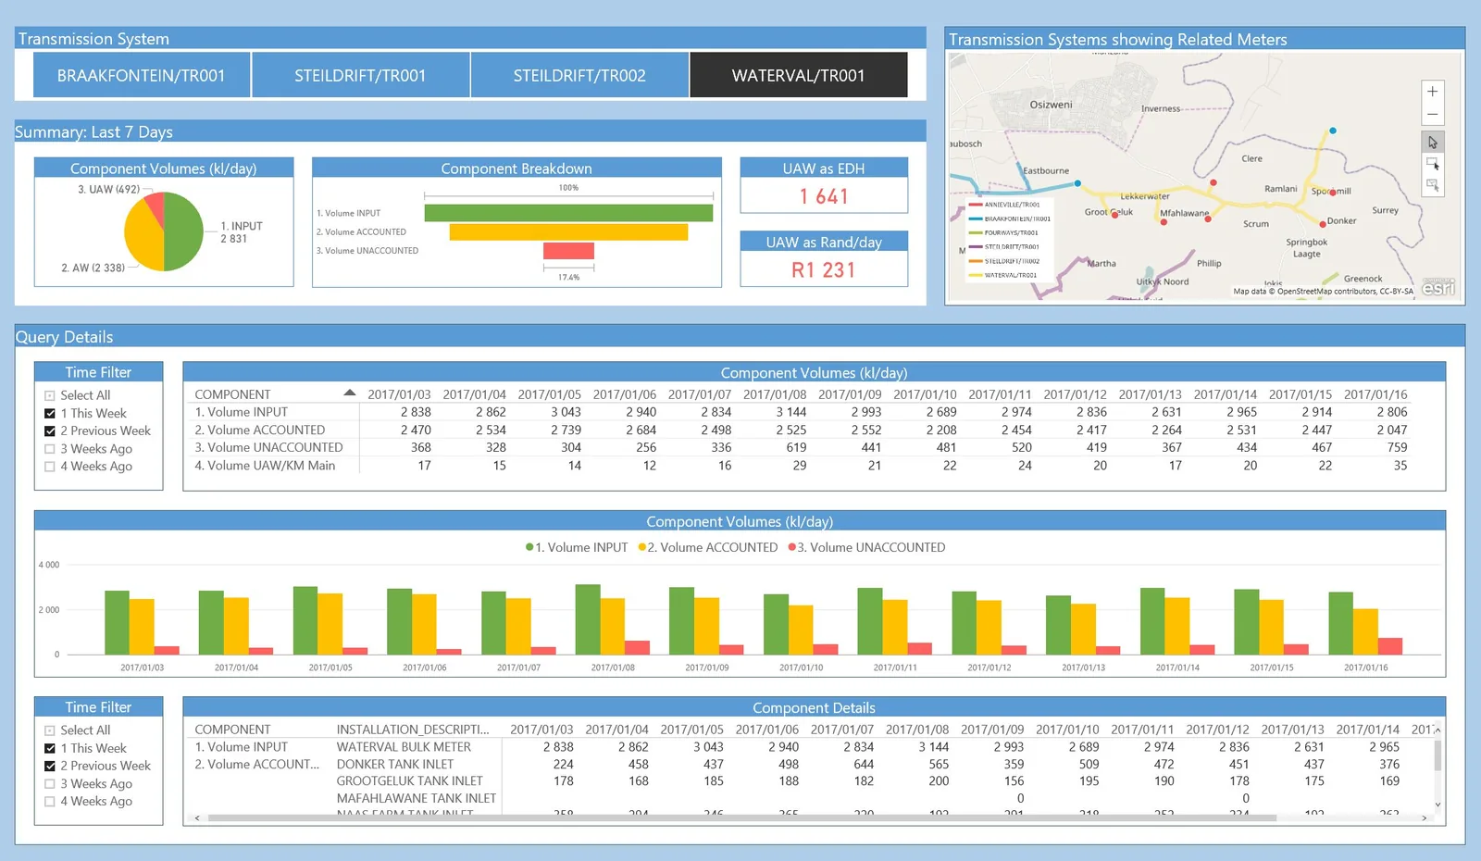Pick the bottom selection tool below rectangle select

click(1432, 185)
